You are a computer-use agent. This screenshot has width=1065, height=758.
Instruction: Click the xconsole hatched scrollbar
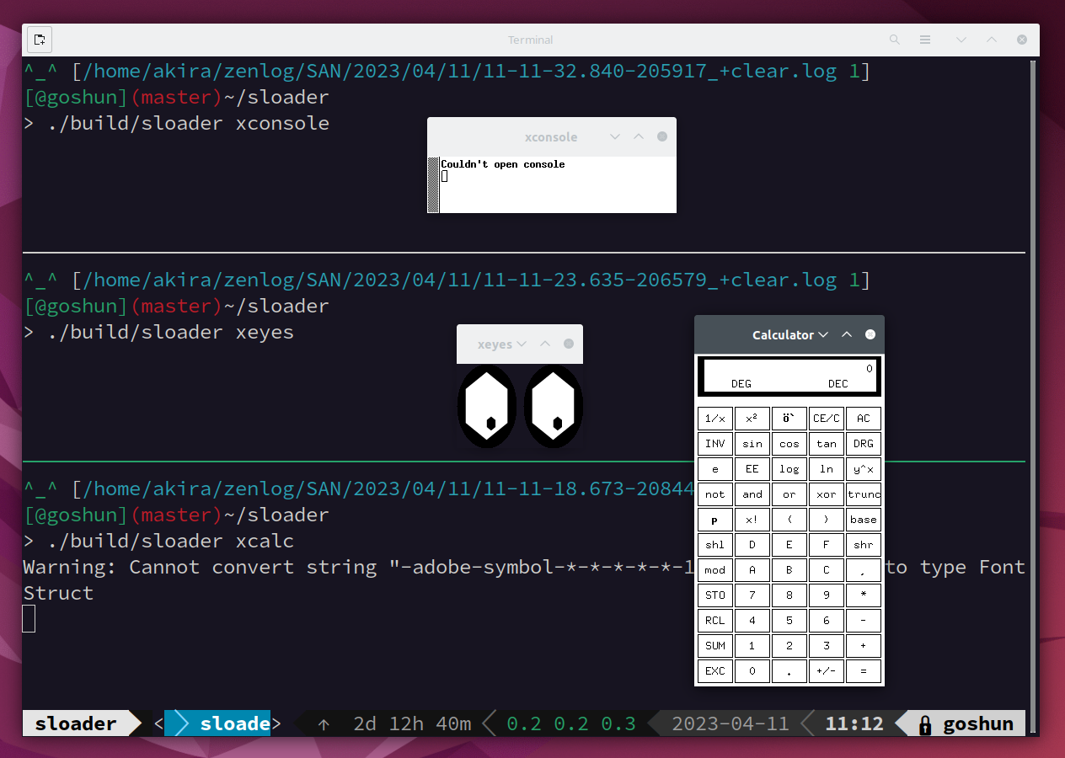tap(433, 184)
